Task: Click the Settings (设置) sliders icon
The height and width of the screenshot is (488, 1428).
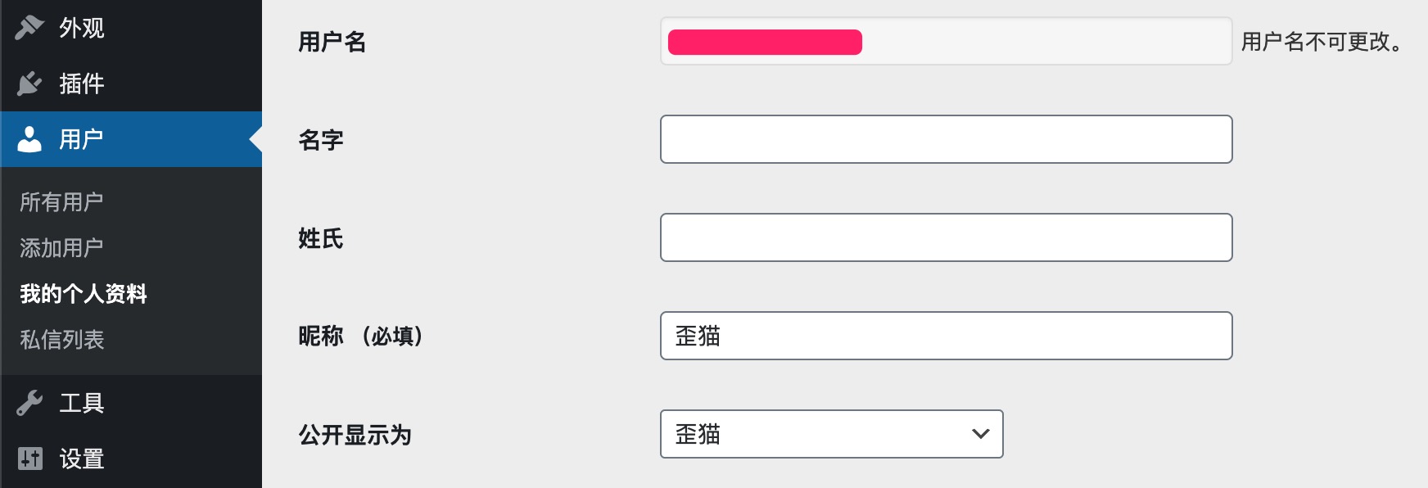Action: point(27,460)
